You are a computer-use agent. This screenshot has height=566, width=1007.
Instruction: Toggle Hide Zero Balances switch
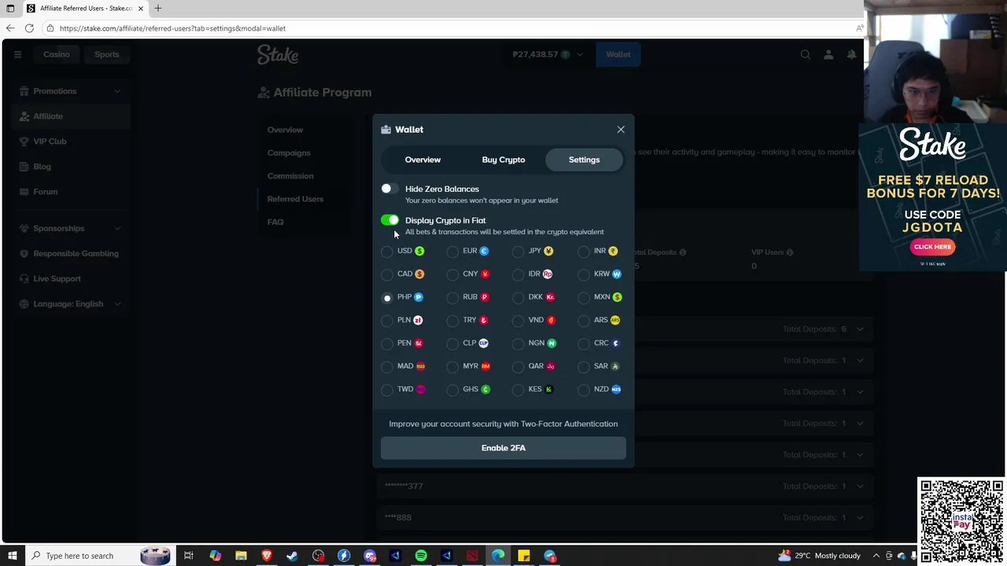point(389,189)
